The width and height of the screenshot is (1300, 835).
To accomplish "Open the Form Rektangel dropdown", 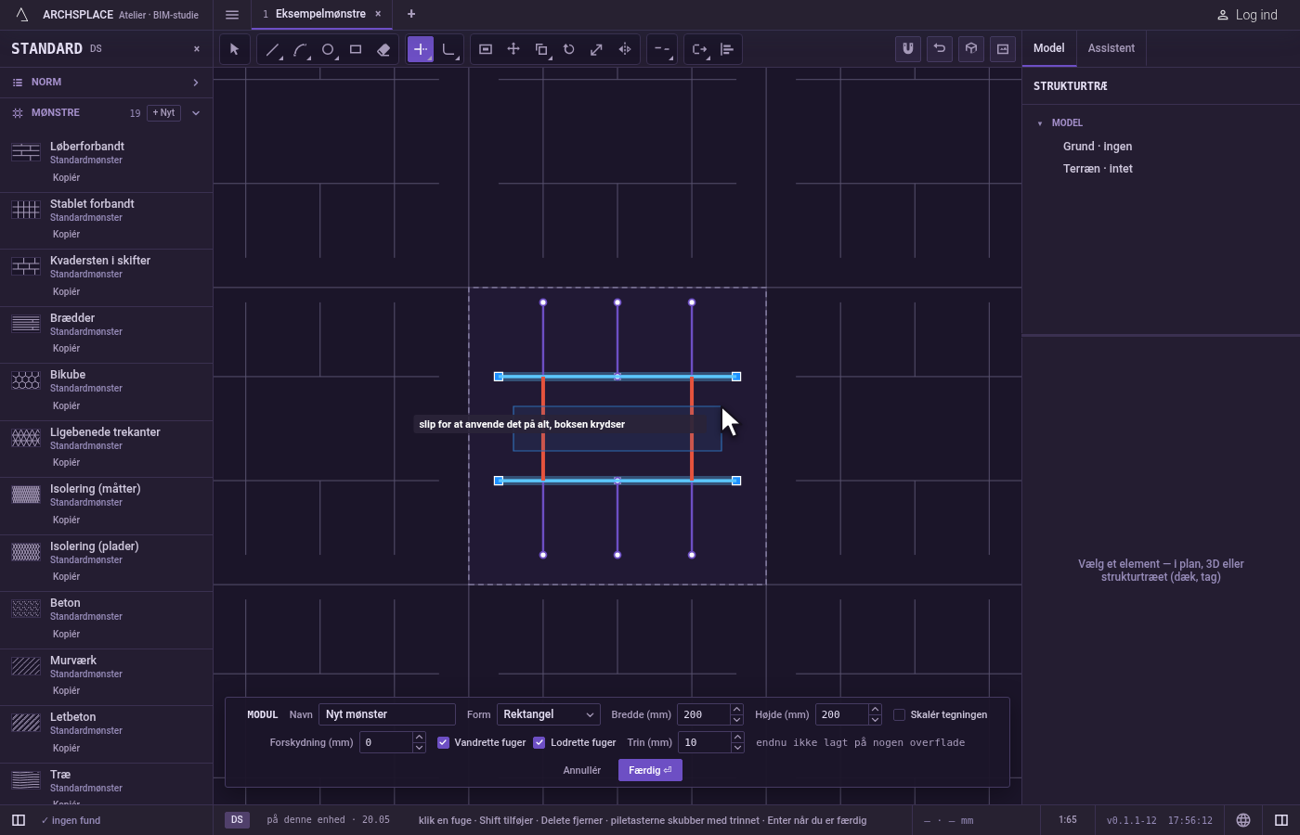I will click(x=548, y=714).
